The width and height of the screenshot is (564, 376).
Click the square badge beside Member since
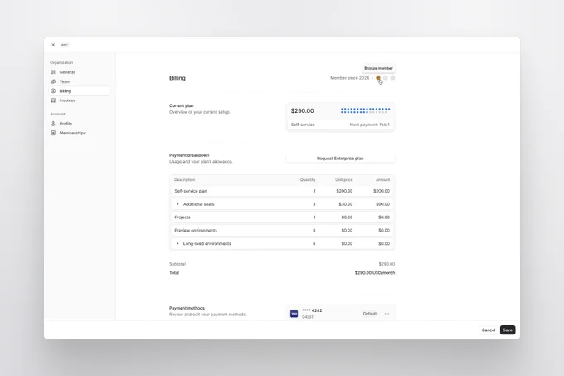click(x=392, y=78)
